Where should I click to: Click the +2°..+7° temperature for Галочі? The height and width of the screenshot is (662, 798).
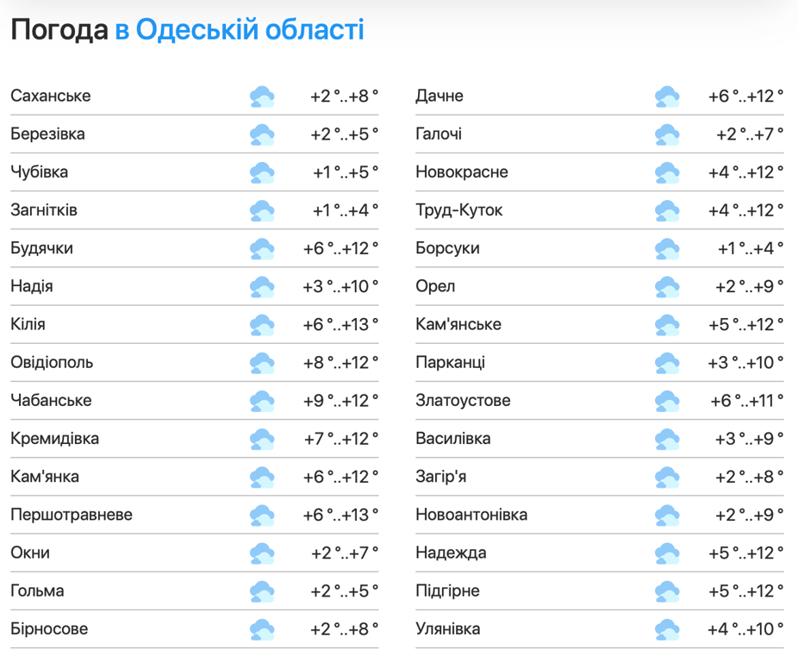750,134
